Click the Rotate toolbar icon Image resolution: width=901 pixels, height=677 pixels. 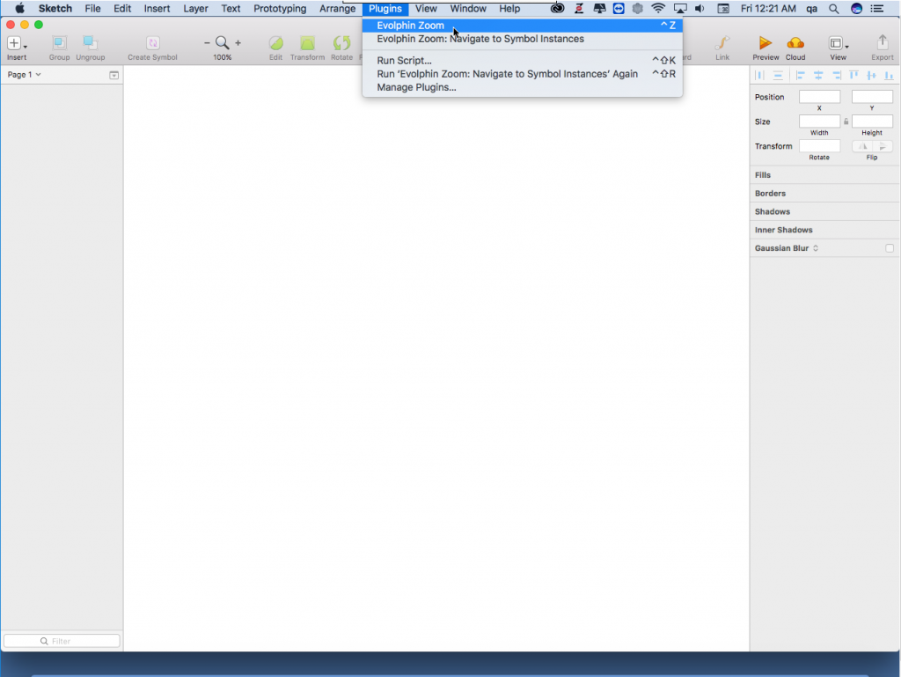342,43
